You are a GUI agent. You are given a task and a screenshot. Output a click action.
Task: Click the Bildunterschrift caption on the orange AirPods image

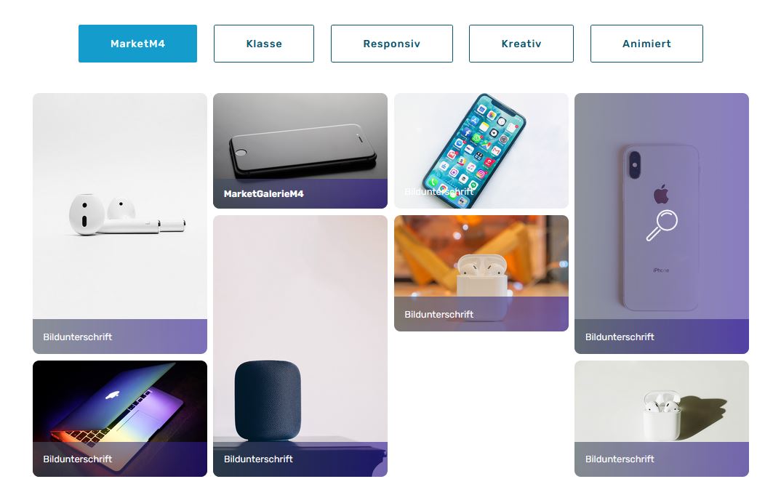[438, 314]
